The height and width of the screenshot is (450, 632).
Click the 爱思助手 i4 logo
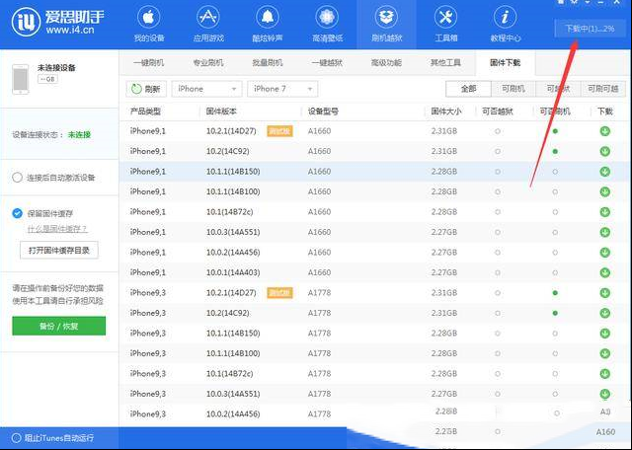57,22
